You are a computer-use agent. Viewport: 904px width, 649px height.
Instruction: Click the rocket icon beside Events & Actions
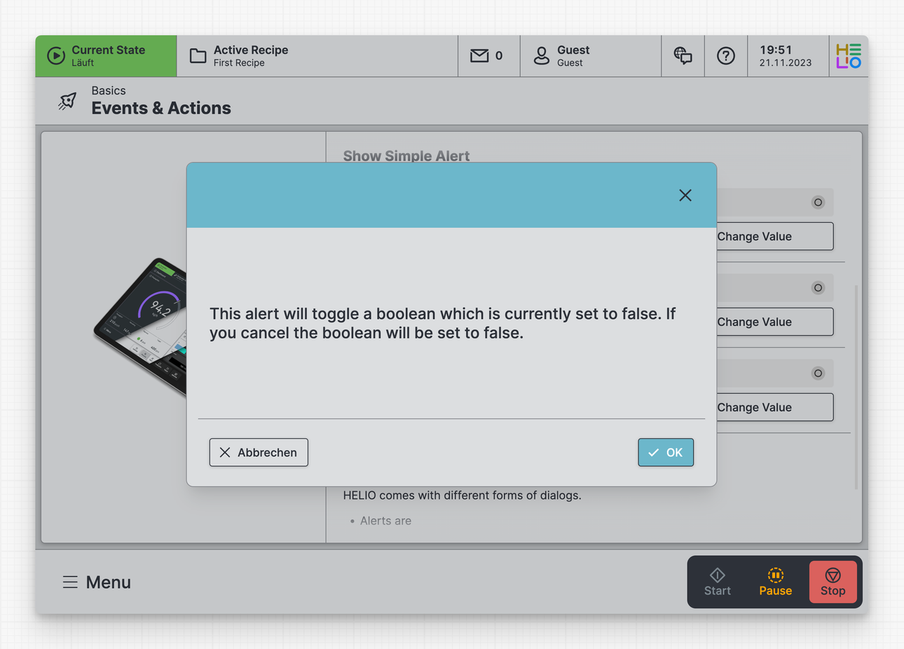pos(67,102)
